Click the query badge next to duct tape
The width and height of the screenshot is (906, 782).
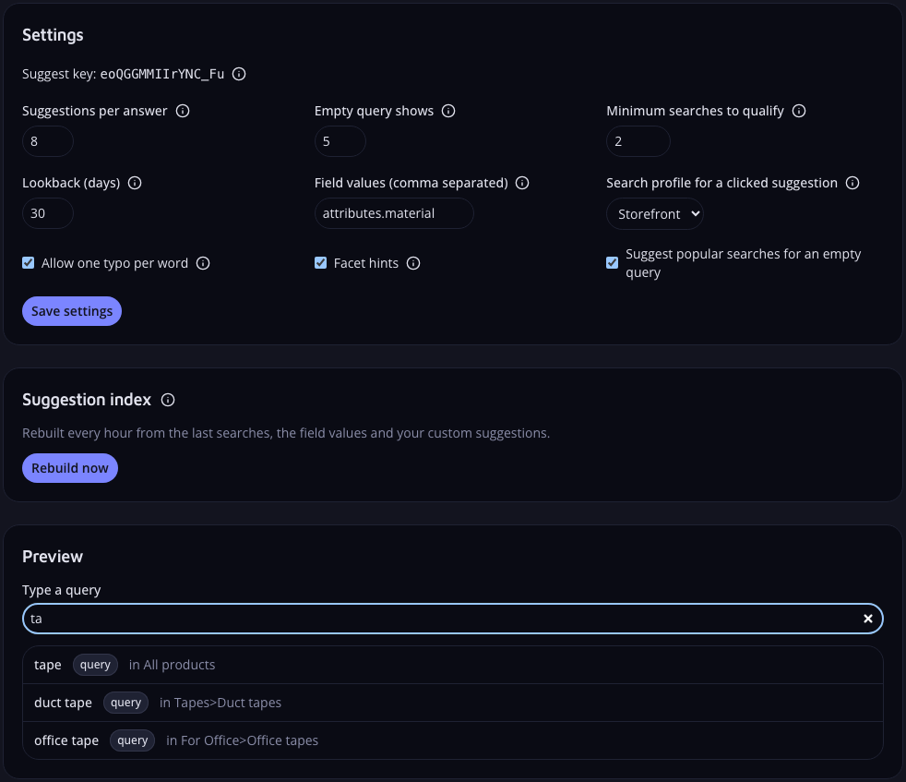point(126,703)
